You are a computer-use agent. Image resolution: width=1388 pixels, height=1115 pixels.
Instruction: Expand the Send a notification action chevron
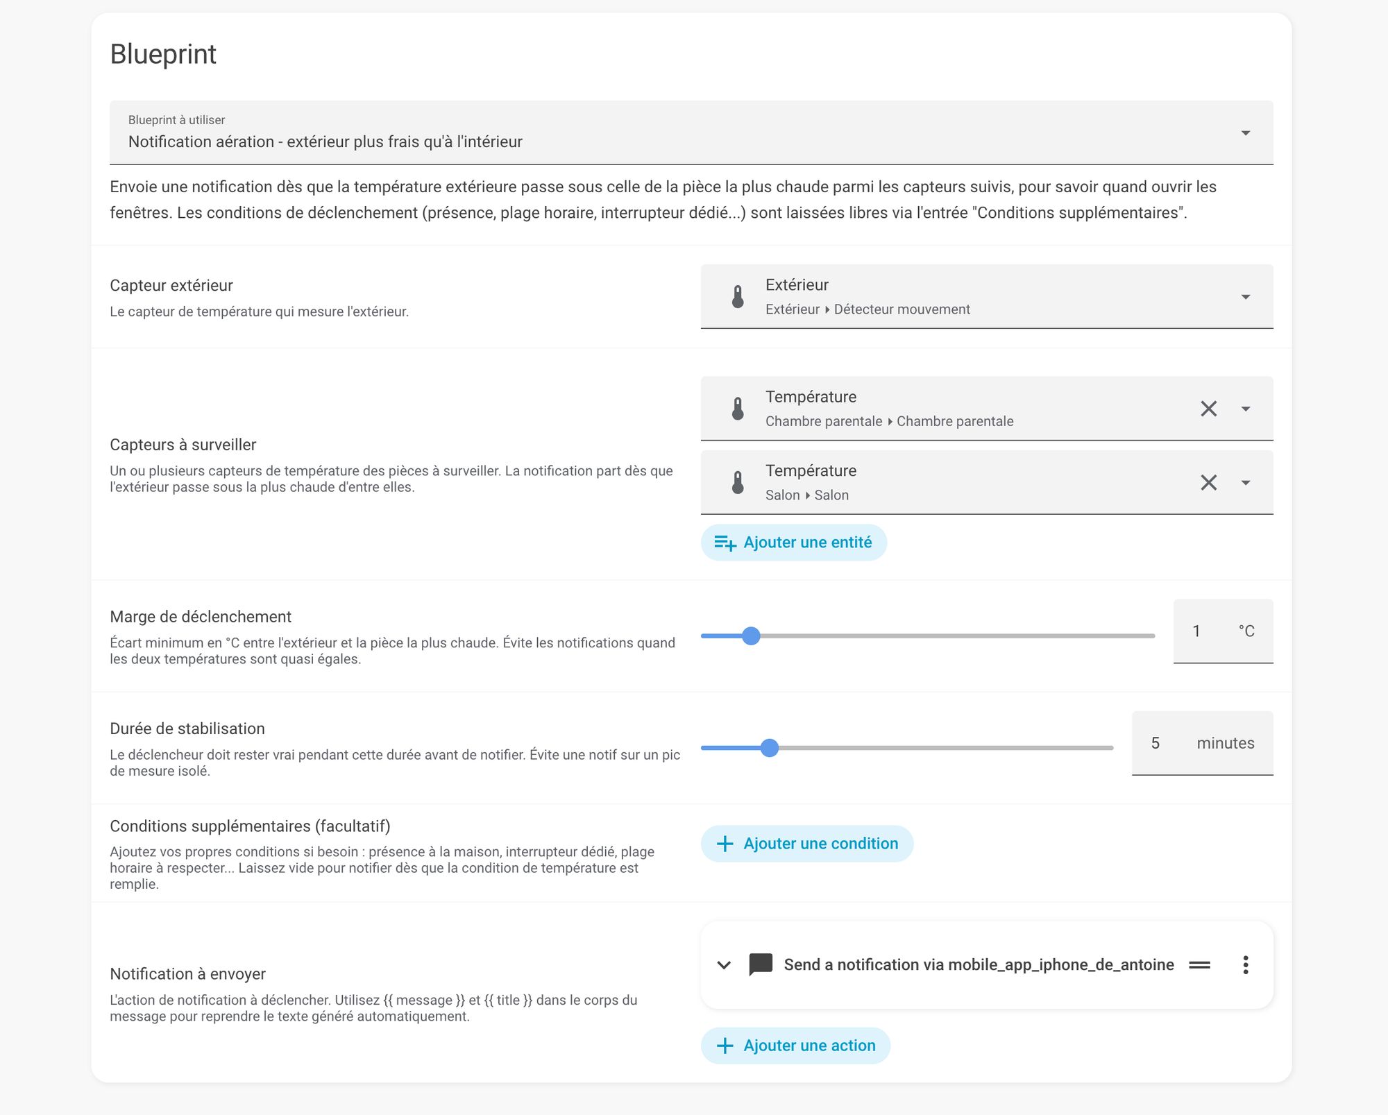click(x=724, y=964)
